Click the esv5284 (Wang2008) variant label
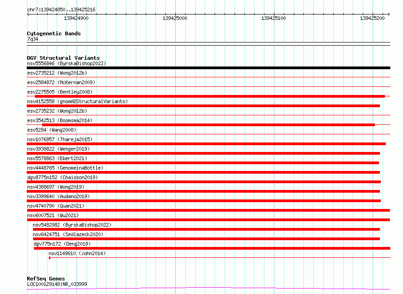 point(52,130)
